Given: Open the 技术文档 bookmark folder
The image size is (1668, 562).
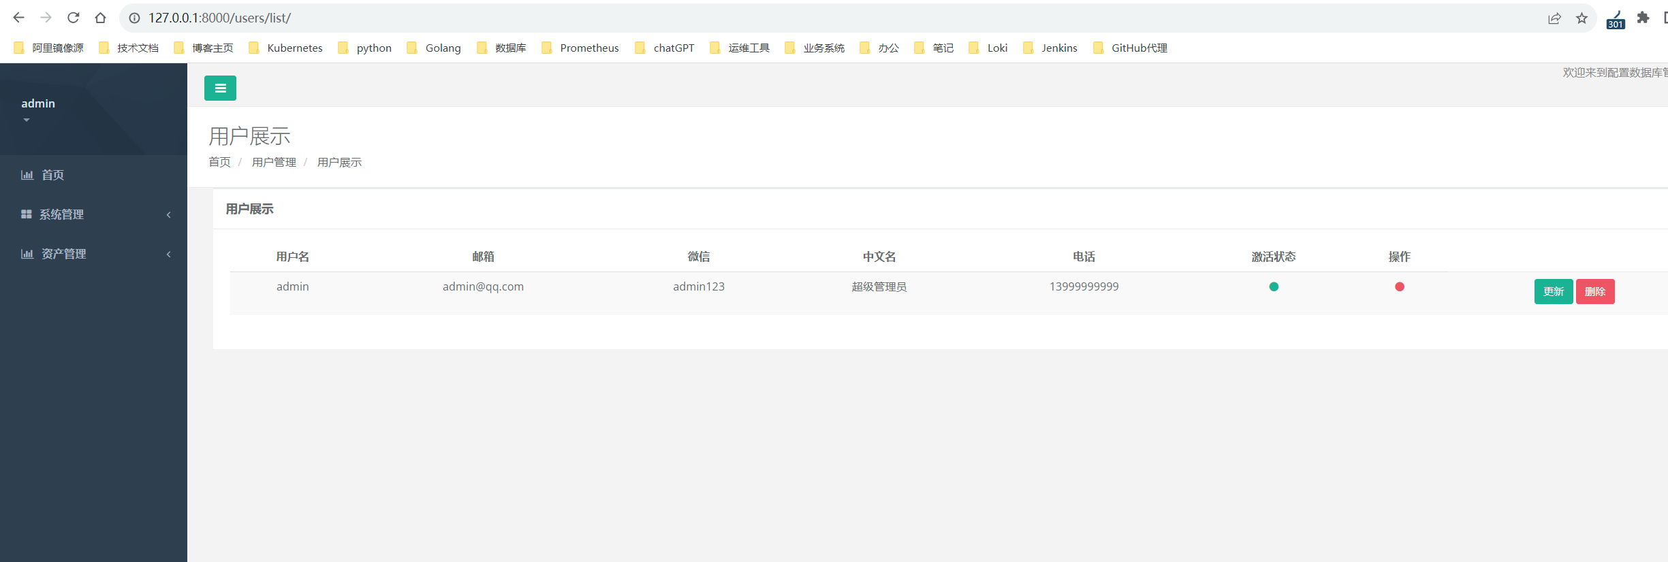Looking at the screenshot, I should [x=129, y=48].
